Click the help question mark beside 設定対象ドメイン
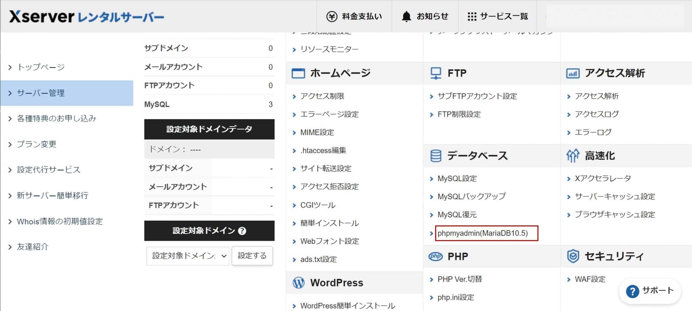 (x=242, y=231)
